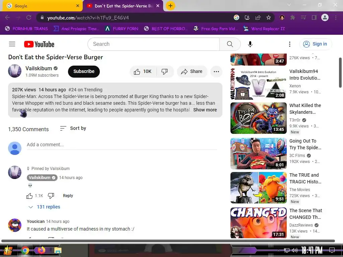Toggle browser side panel
This screenshot has height=257, width=343.
(x=314, y=18)
